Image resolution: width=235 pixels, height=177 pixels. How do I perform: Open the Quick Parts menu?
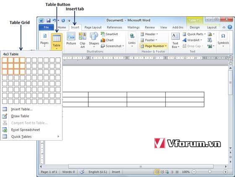tap(194, 34)
